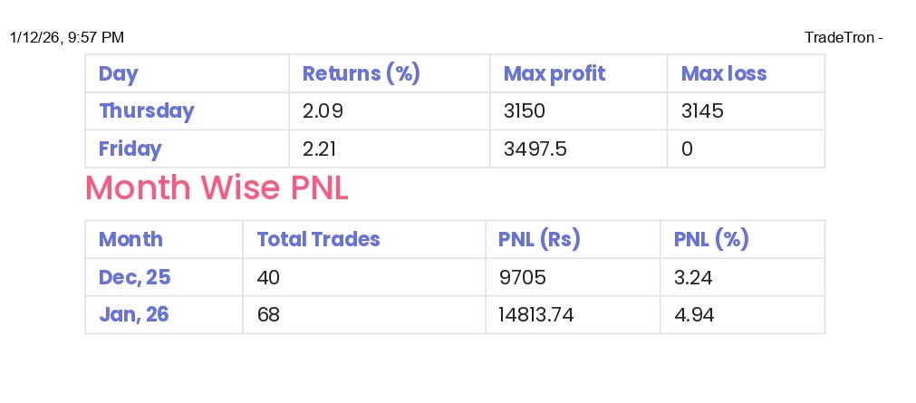The width and height of the screenshot is (916, 403).
Task: Select Friday's max profit value 3497.5
Action: pos(535,149)
